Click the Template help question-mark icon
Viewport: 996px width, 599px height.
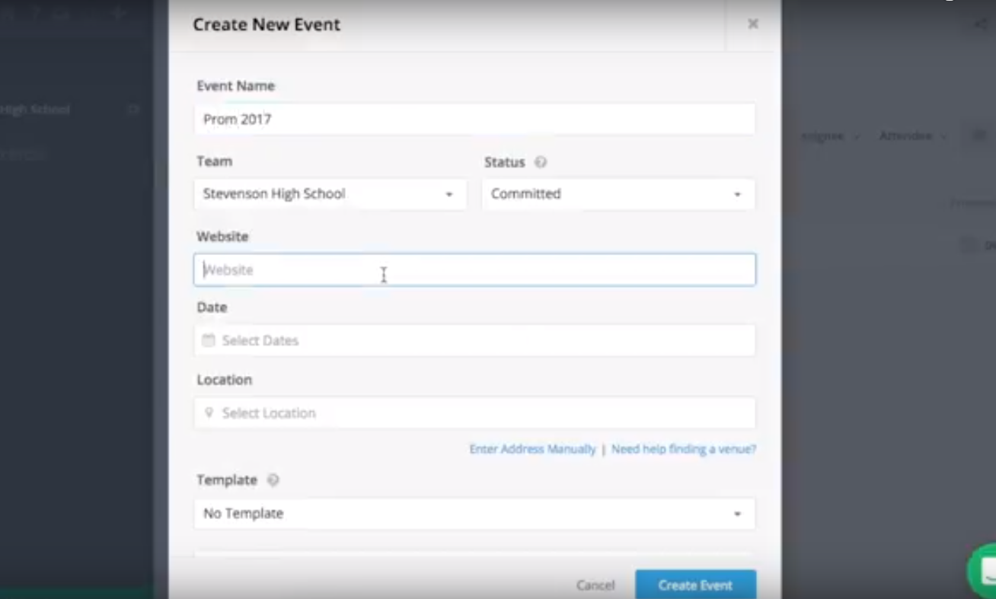pos(273,480)
